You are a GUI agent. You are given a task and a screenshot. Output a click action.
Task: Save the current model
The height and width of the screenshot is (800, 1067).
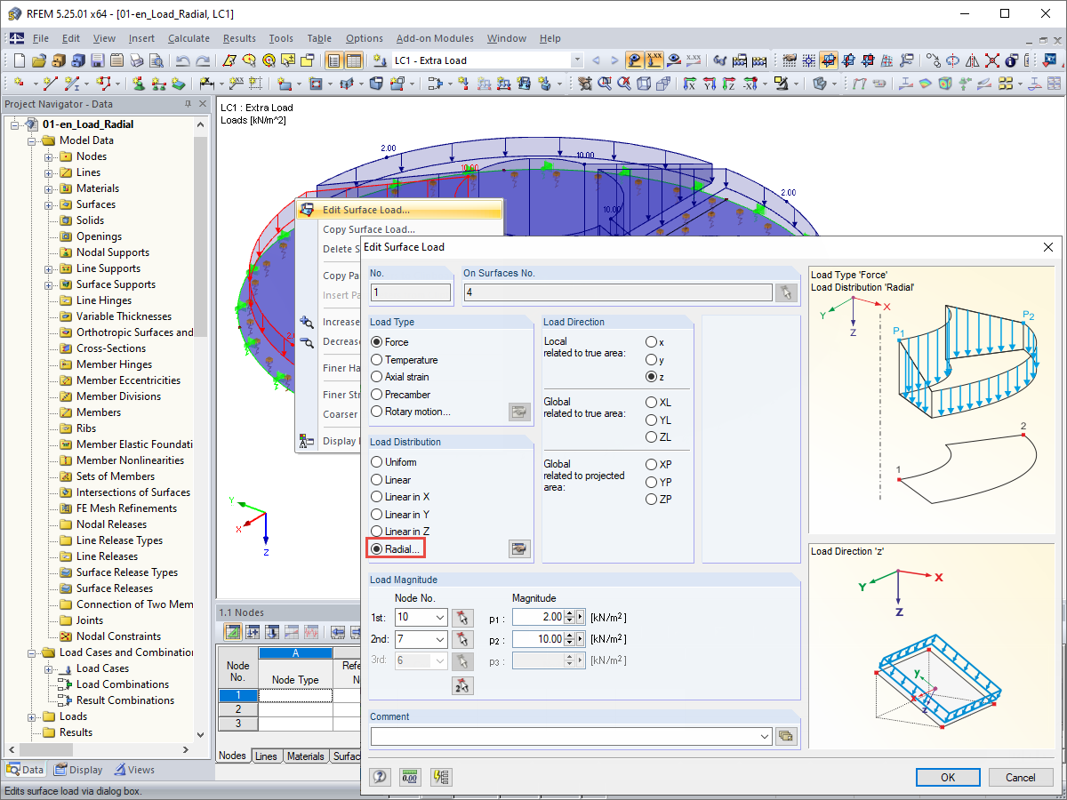click(98, 60)
